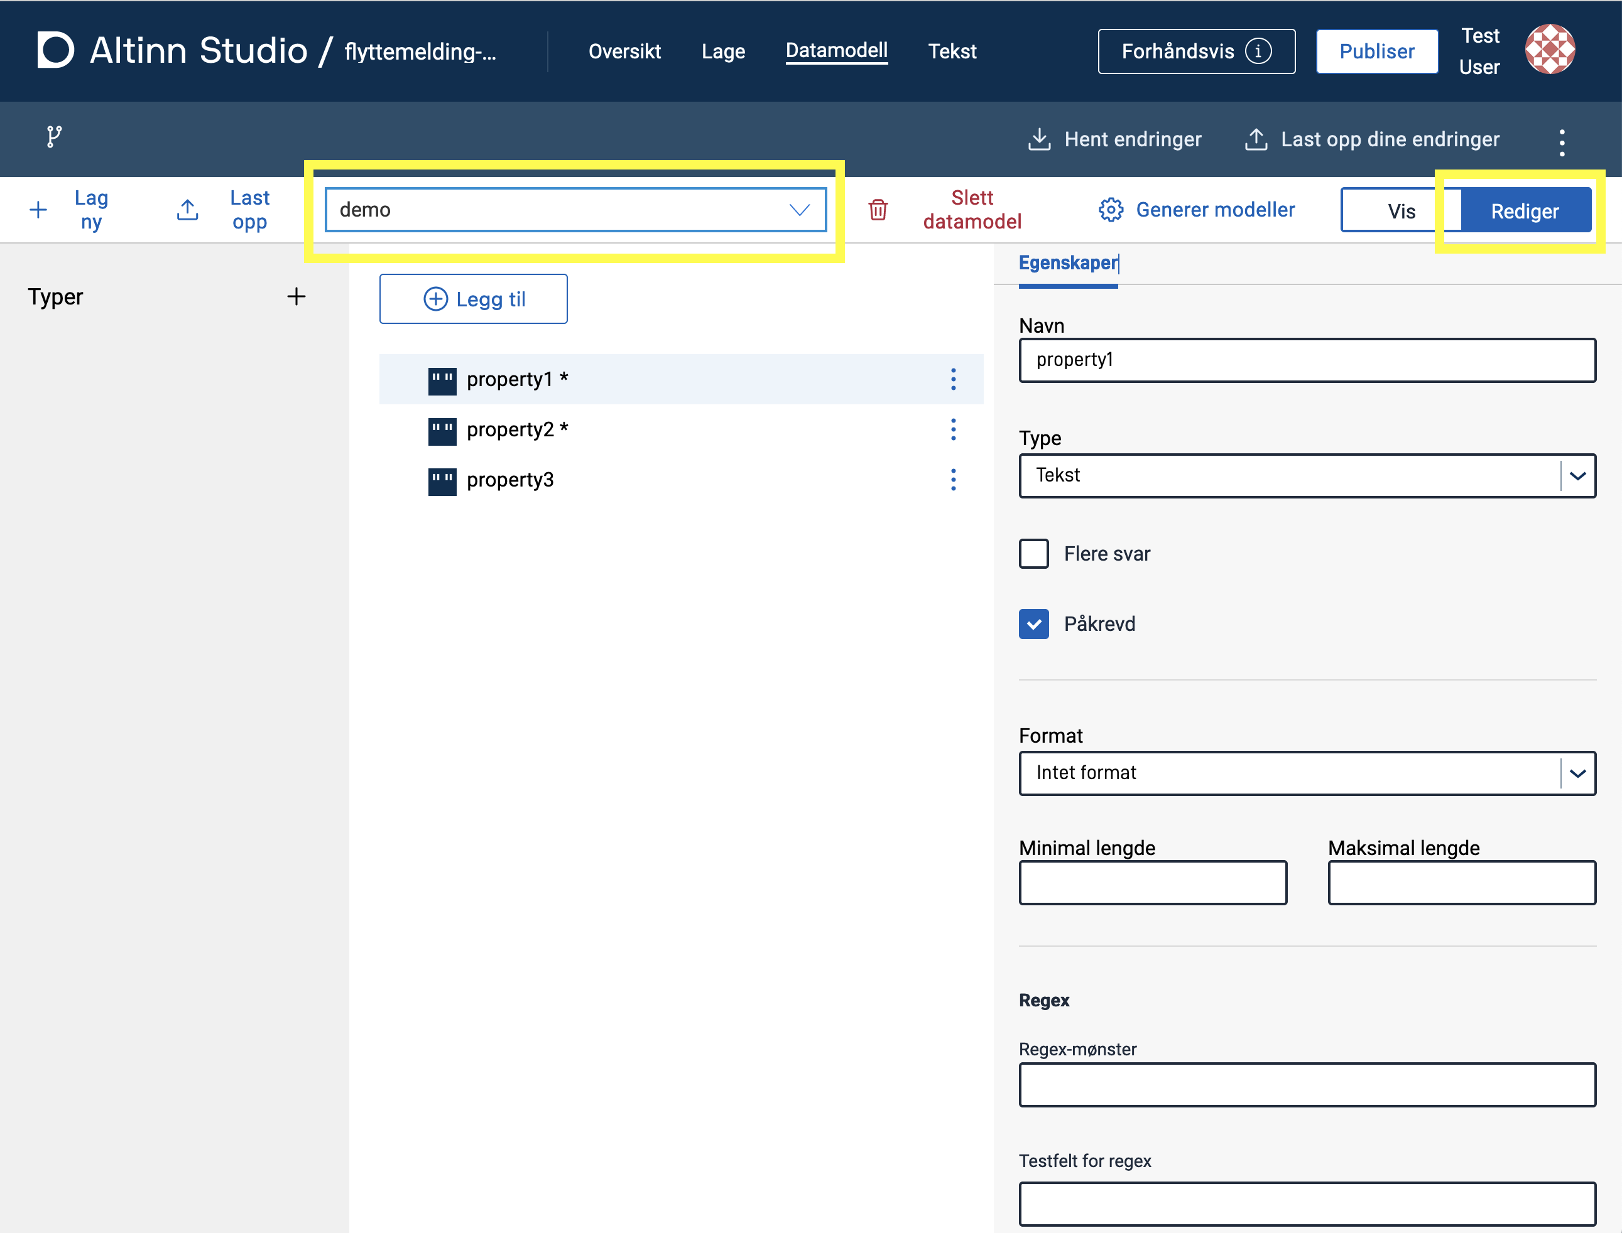Uncheck the Påkrevd checkbox
This screenshot has width=1622, height=1233.
coord(1033,625)
